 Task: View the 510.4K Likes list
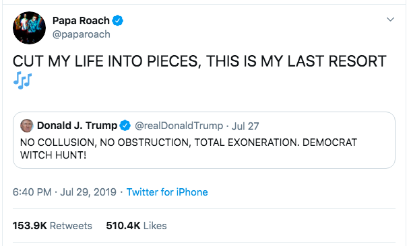[136, 226]
